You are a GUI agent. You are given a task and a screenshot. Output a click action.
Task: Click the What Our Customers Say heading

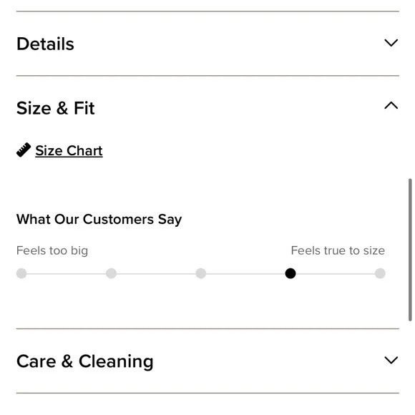pyautogui.click(x=99, y=220)
